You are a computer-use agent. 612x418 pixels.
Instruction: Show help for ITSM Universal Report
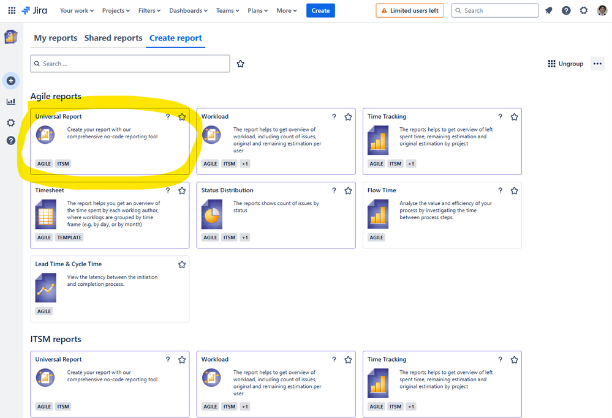point(168,359)
